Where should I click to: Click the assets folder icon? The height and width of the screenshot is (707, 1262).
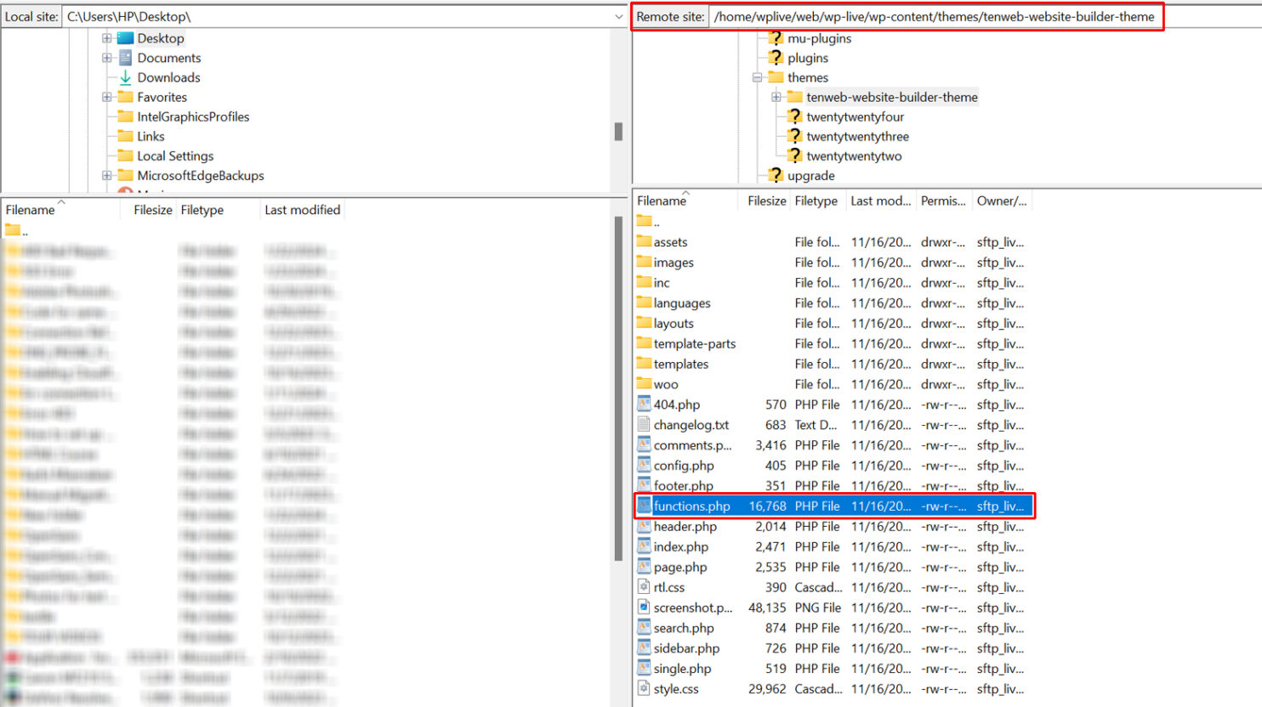tap(644, 242)
